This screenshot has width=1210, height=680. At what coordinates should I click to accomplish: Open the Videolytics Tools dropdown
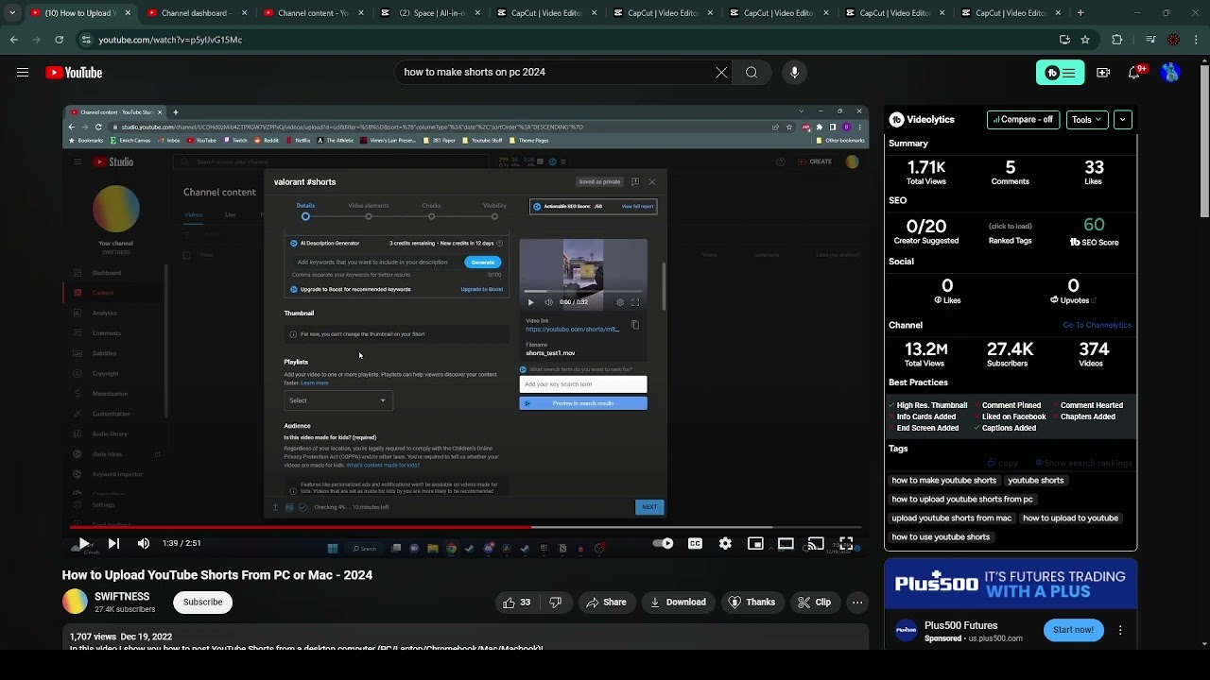pos(1088,120)
